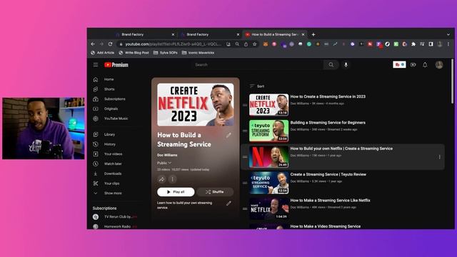Viewport: 457px width, 257px height.
Task: Click the Create Netflix 2023 playlist cover
Action: tap(196, 105)
